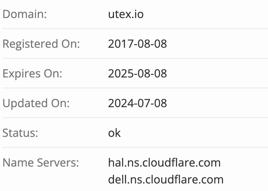Click the word 'hal' in first name server

[115, 163]
